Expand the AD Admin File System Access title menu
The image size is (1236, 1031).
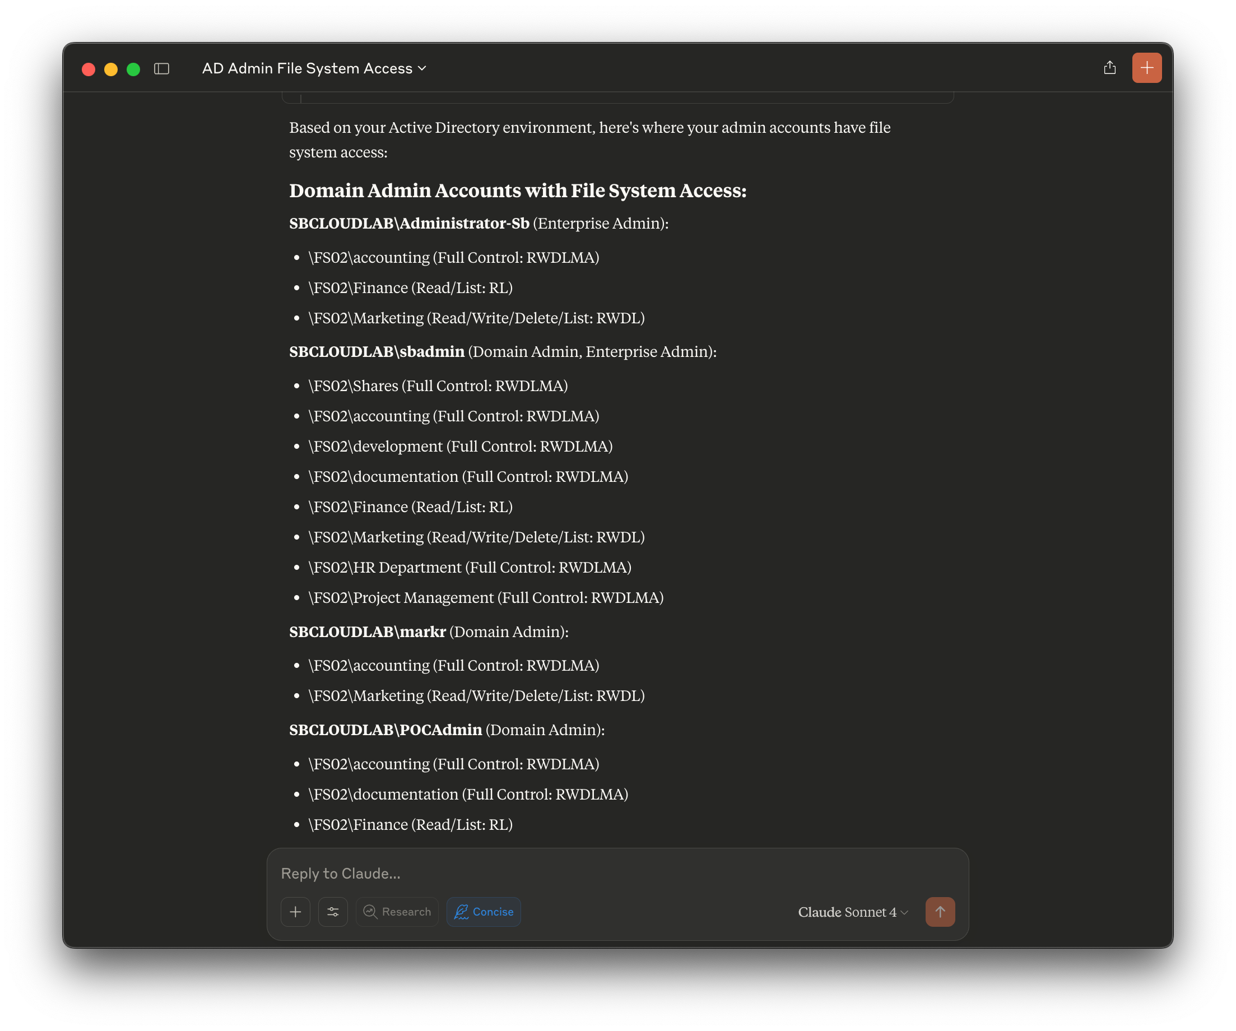(306, 69)
